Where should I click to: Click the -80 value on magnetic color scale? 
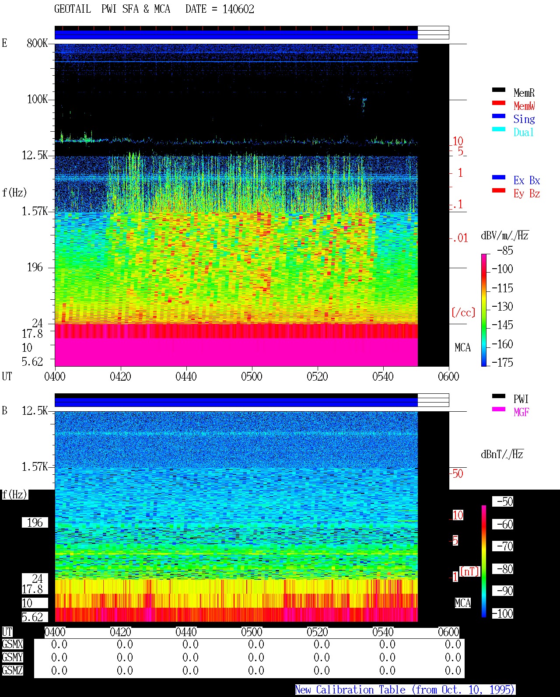[503, 569]
